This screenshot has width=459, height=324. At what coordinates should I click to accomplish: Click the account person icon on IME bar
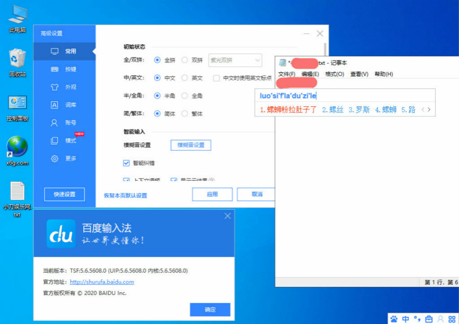coord(440,319)
